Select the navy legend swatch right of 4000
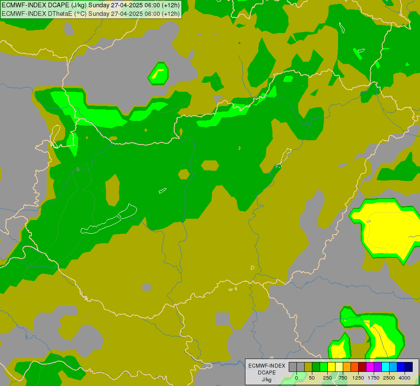Screen dimensions: 420x386 [408, 367]
